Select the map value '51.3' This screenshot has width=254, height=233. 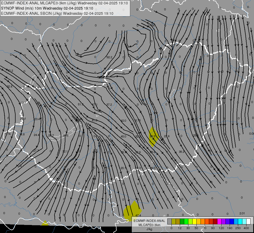80,104
